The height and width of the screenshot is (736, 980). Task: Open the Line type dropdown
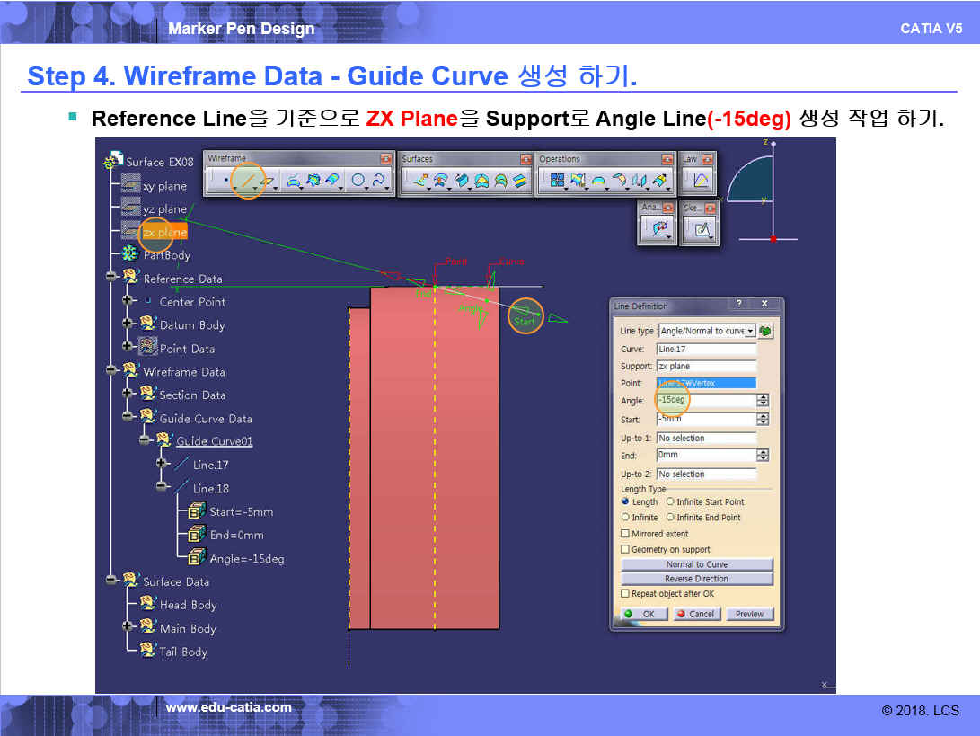click(750, 331)
